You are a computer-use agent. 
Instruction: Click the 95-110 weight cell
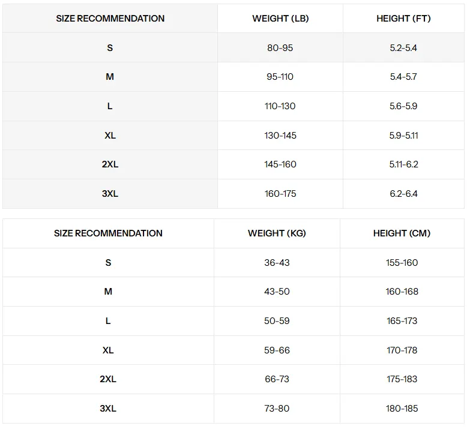pos(280,77)
